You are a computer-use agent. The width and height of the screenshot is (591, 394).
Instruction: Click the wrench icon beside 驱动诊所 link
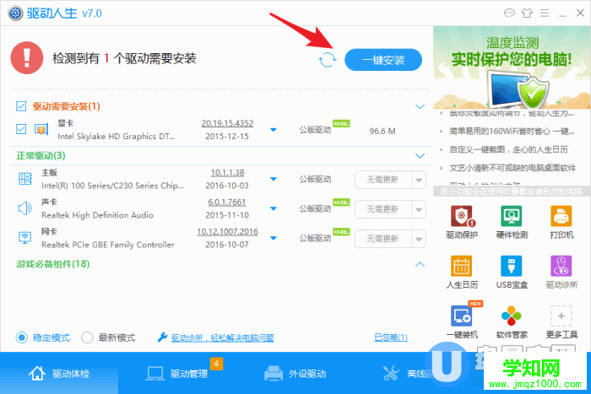click(162, 337)
